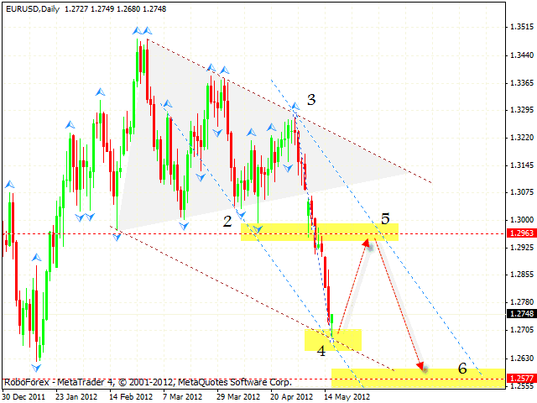Select the wave label 3
The width and height of the screenshot is (537, 403).
tap(311, 100)
